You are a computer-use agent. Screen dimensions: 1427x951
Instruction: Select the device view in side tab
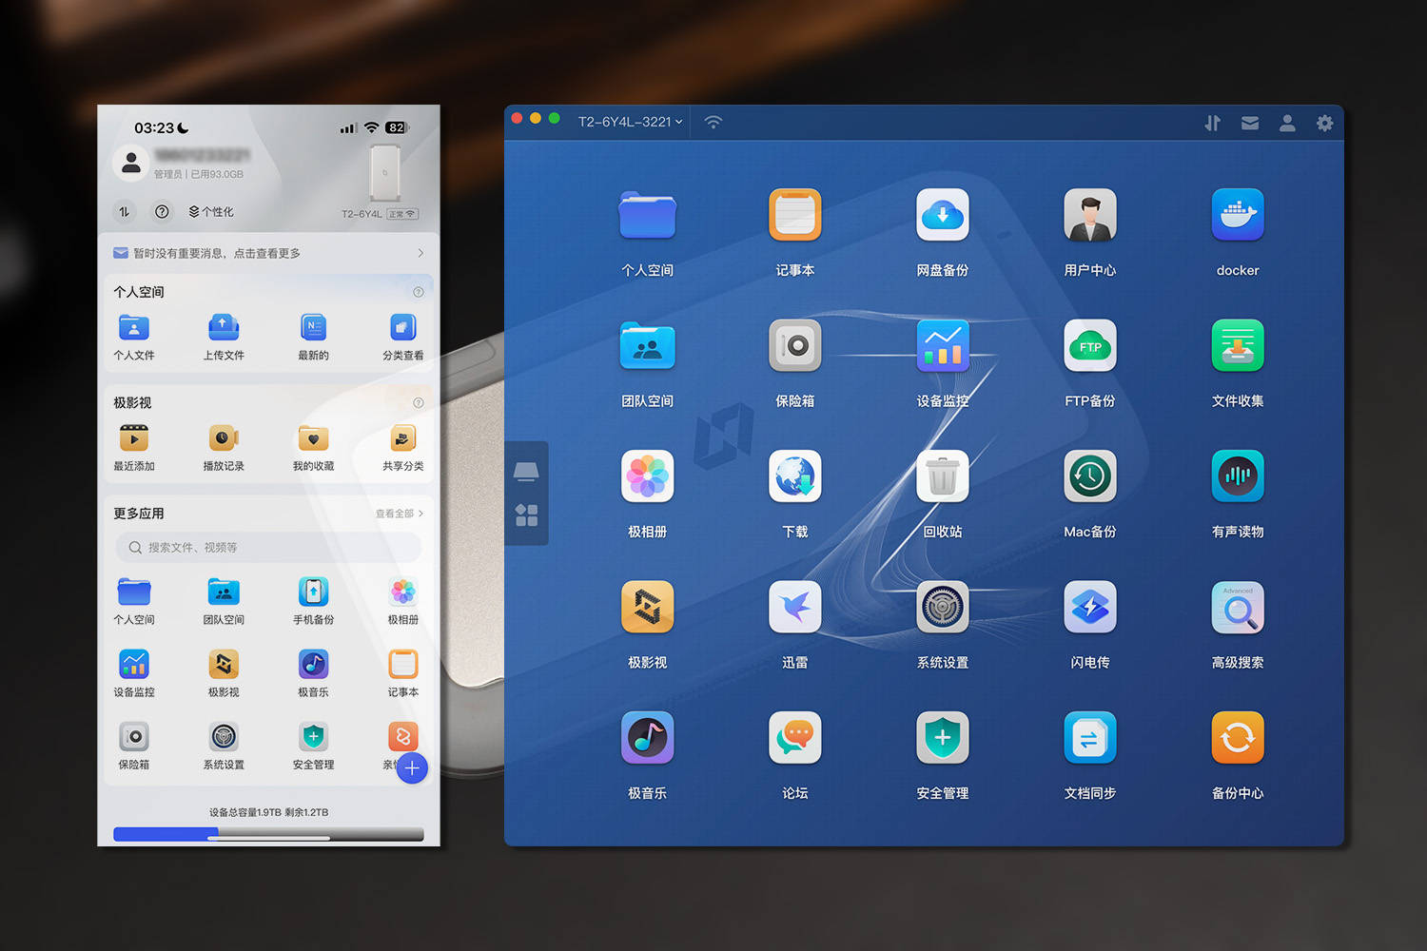pyautogui.click(x=526, y=471)
